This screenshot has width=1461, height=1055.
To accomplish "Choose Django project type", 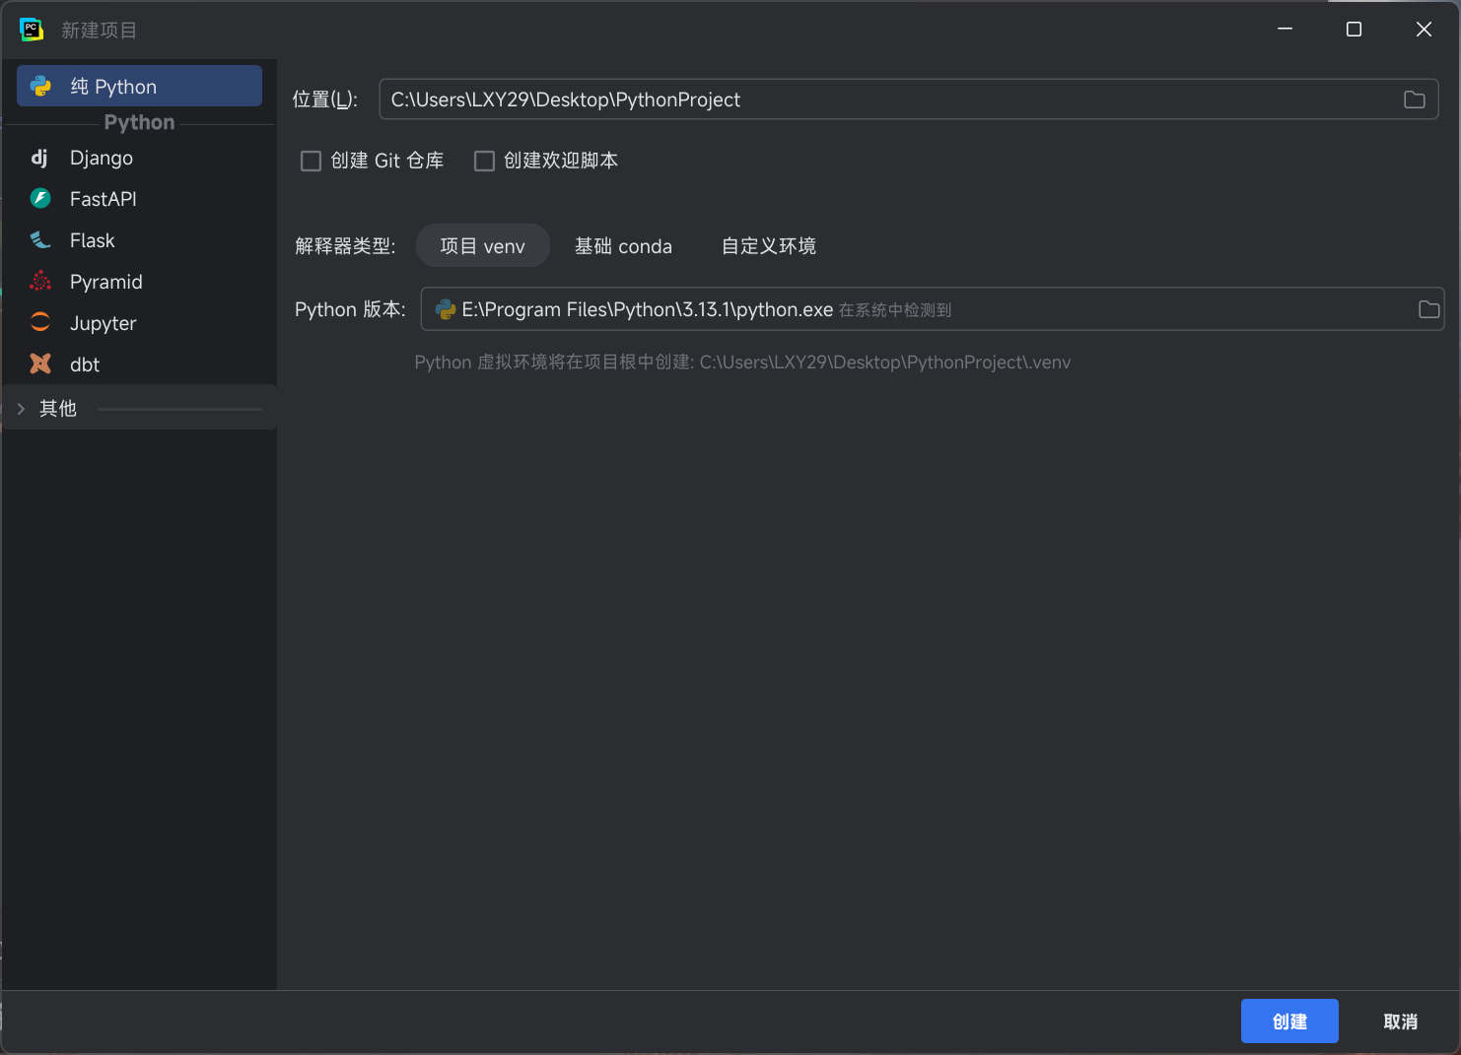I will click(x=139, y=158).
